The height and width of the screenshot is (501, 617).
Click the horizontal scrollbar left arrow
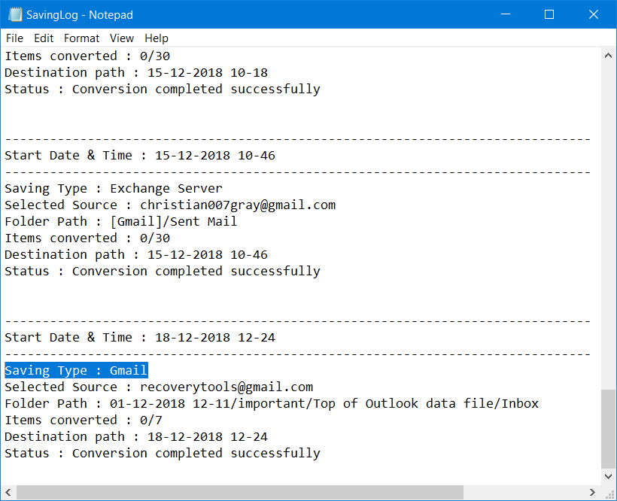[8, 492]
